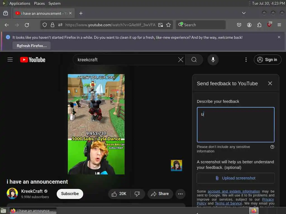Bookmark this page with the star
The width and height of the screenshot is (286, 214).
point(168,25)
